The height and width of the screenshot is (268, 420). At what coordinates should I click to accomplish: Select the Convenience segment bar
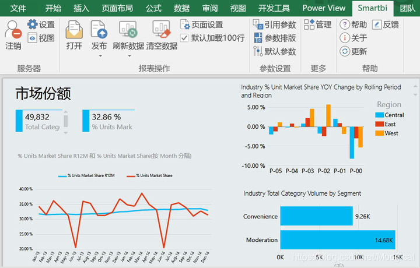316,216
